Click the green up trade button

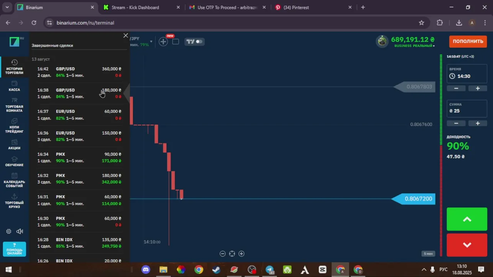point(467,219)
